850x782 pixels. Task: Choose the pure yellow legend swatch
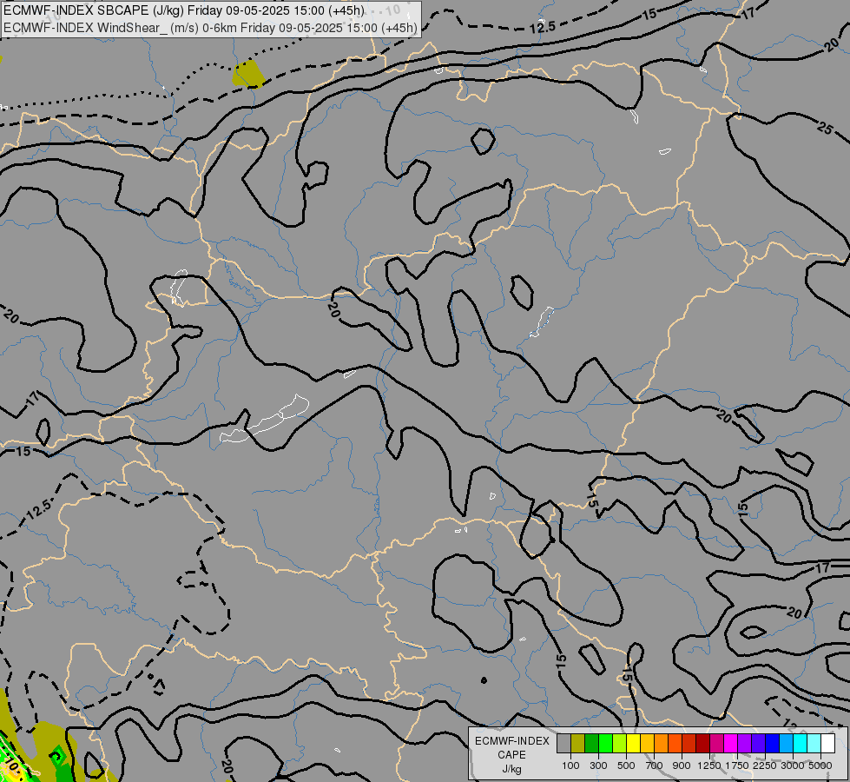click(x=633, y=744)
